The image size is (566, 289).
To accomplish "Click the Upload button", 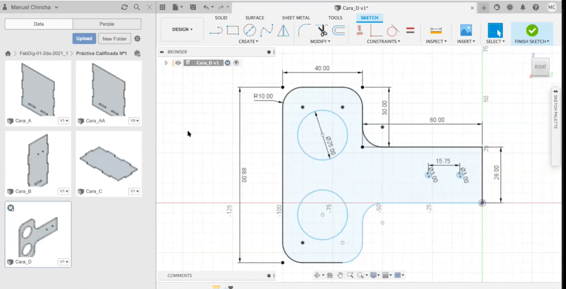I will click(84, 39).
